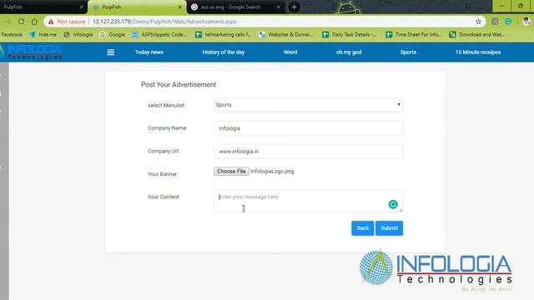The width and height of the screenshot is (534, 300).
Task: Submit the advertisement form
Action: (x=390, y=228)
